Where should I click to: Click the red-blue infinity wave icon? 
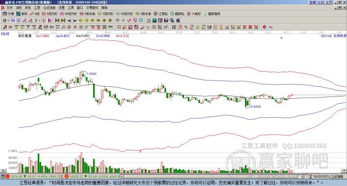pos(270,27)
